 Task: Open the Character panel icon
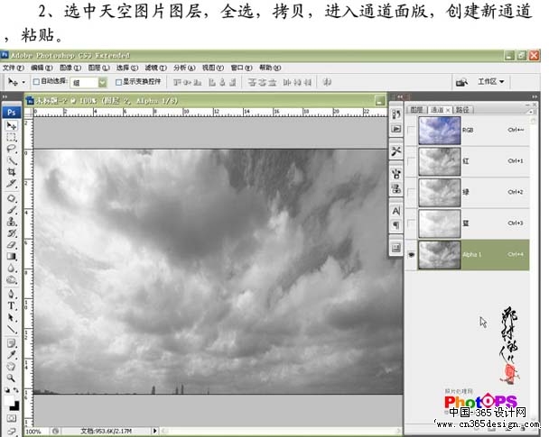(396, 211)
